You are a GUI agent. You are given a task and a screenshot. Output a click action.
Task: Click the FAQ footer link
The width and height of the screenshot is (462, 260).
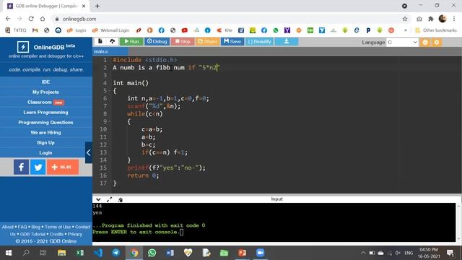[22, 227]
